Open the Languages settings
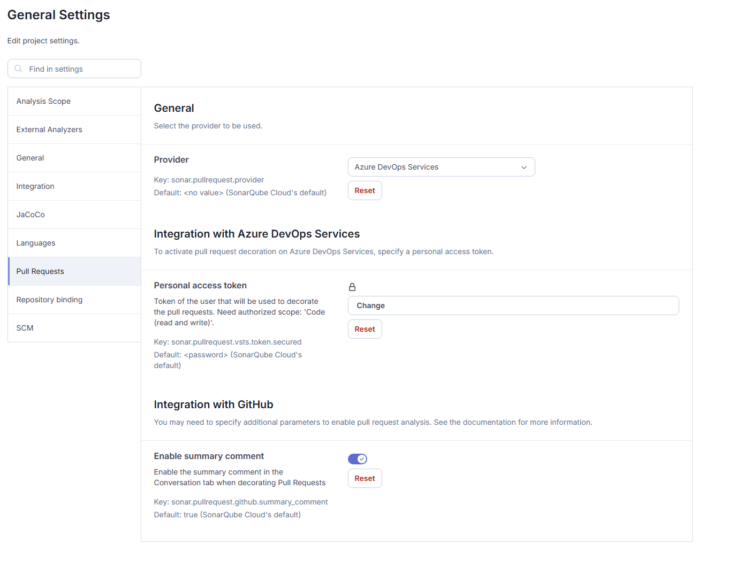This screenshot has width=744, height=581. (x=35, y=242)
